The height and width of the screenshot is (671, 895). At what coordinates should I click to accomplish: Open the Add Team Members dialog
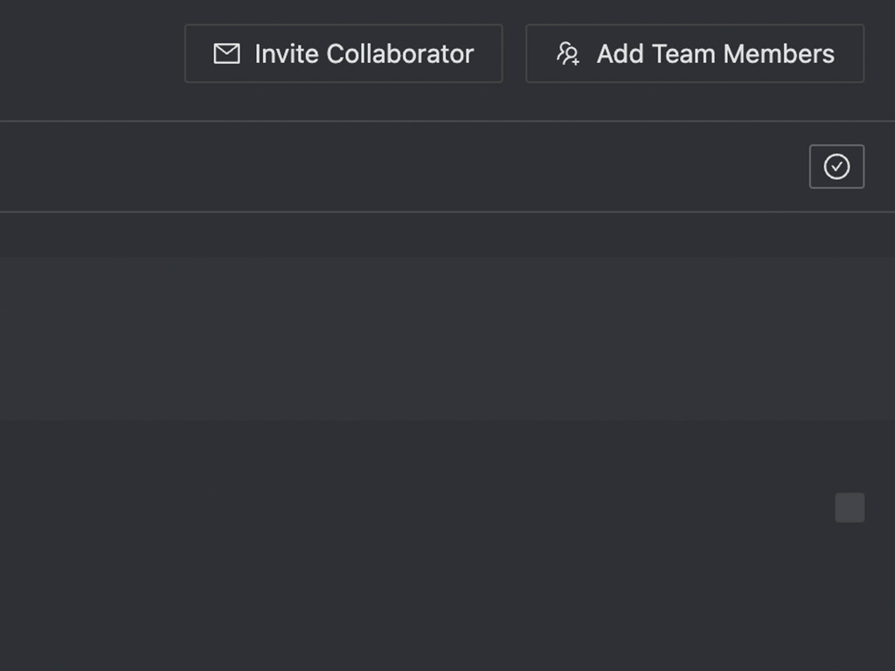coord(695,53)
